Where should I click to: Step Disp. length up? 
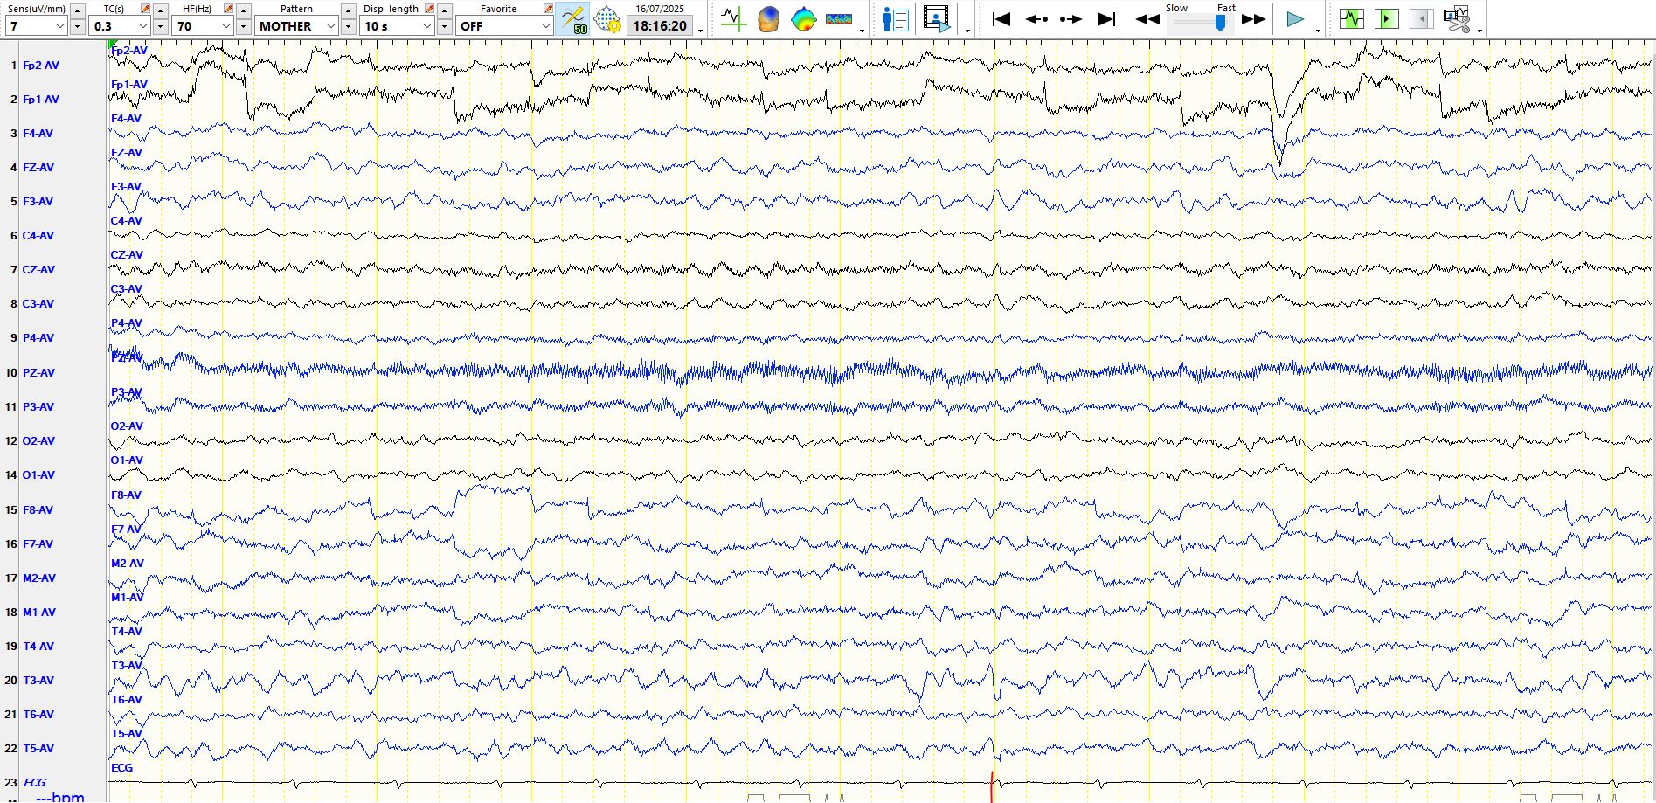(x=444, y=10)
